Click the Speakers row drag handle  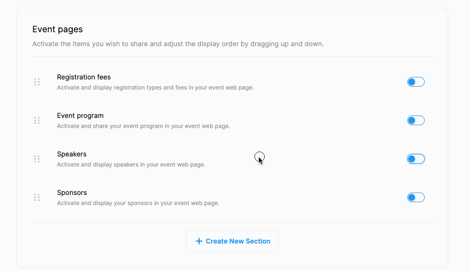37,159
